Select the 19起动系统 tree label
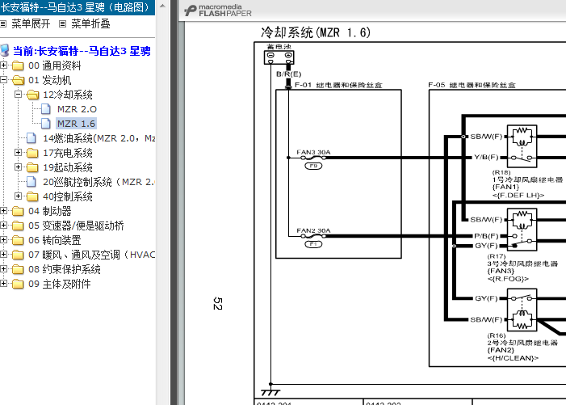 68,167
